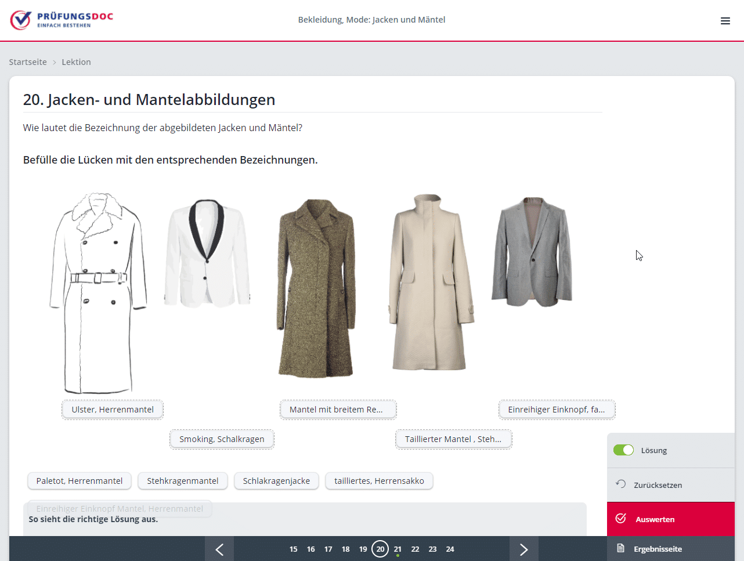Click the Zurücksetzen reset icon
The image size is (744, 561).
coord(620,484)
